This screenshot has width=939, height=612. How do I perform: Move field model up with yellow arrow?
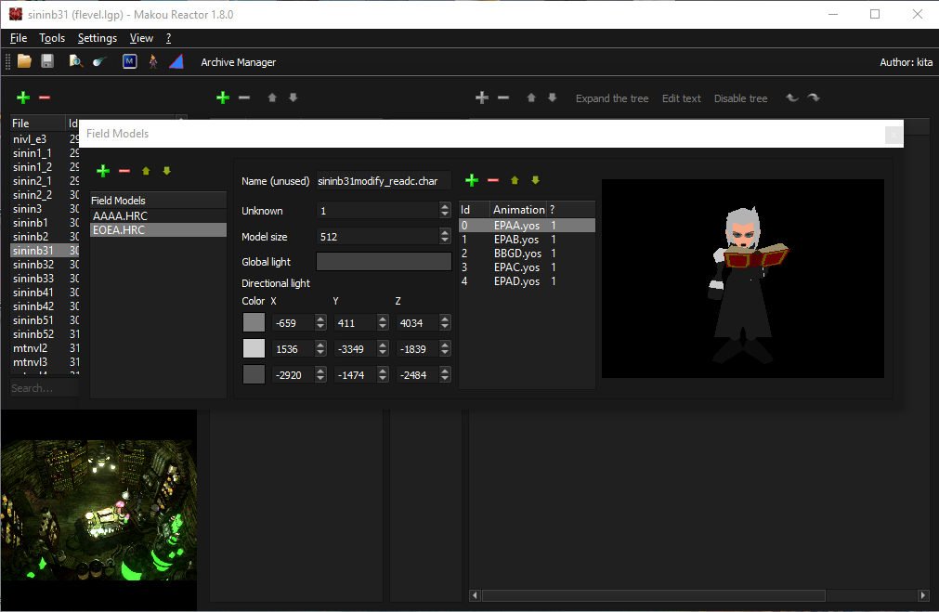(x=146, y=171)
